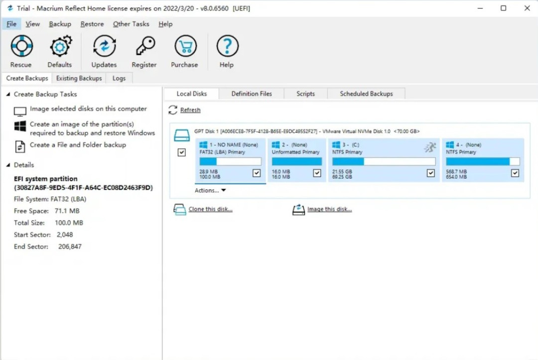Viewport: 538px width, 360px height.
Task: Select the Definition Files tab
Action: pyautogui.click(x=252, y=94)
